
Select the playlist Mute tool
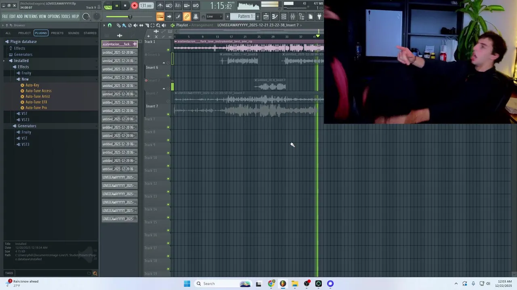(135, 25)
